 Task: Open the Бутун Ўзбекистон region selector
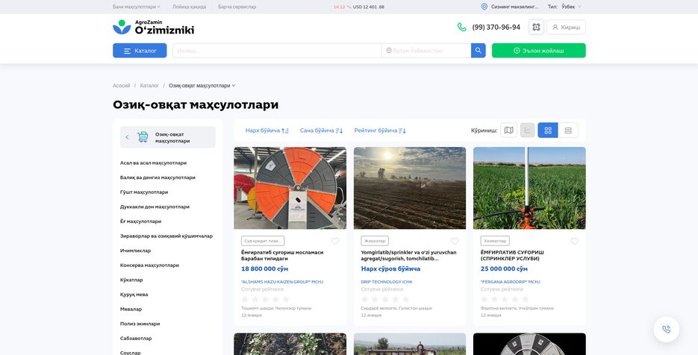point(426,51)
